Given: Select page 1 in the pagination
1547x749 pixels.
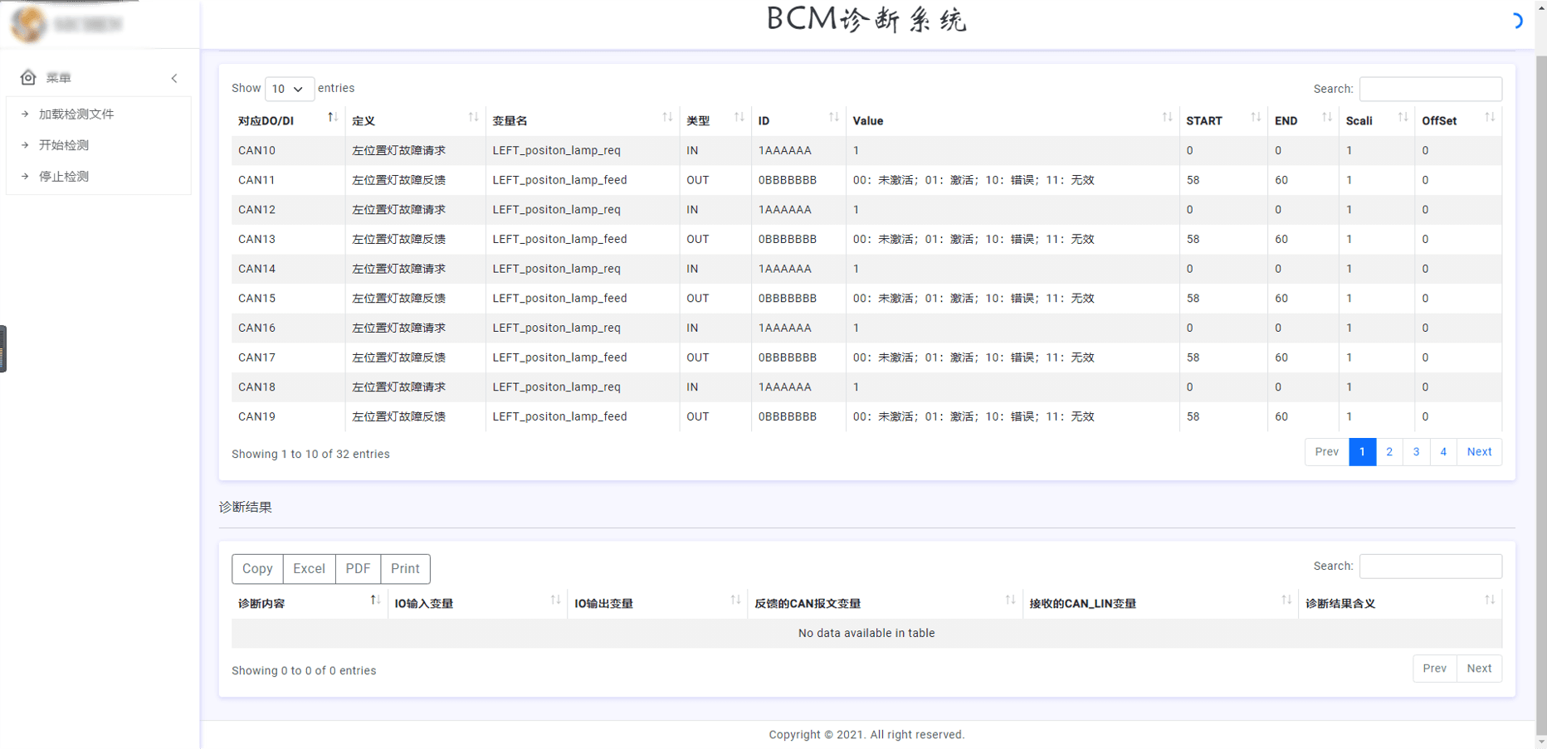Looking at the screenshot, I should 1363,452.
